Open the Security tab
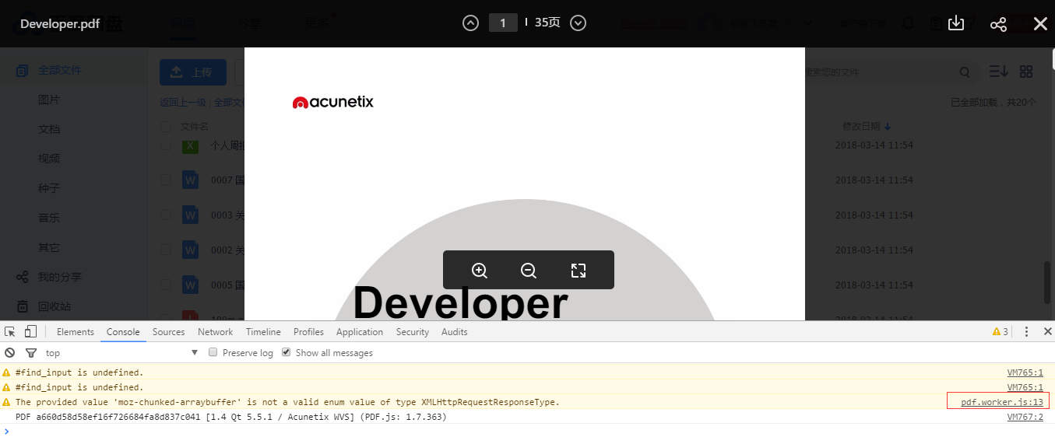Image resolution: width=1055 pixels, height=437 pixels. pyautogui.click(x=413, y=332)
